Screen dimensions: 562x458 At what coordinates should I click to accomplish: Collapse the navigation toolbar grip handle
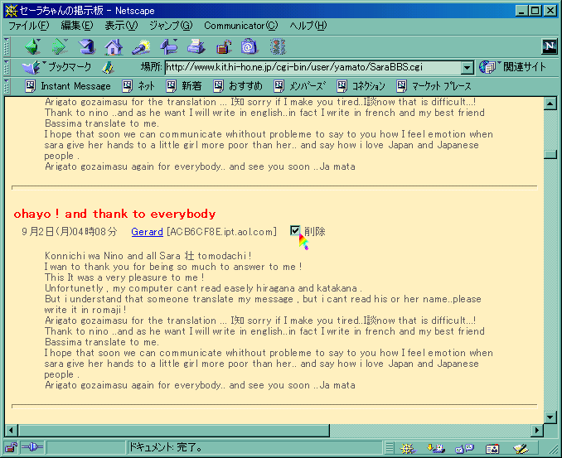6,47
